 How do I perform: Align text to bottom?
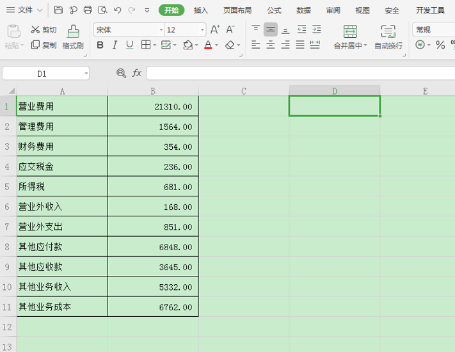(x=285, y=30)
